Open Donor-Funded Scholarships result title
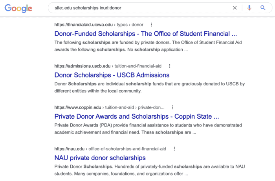 pyautogui.click(x=146, y=34)
